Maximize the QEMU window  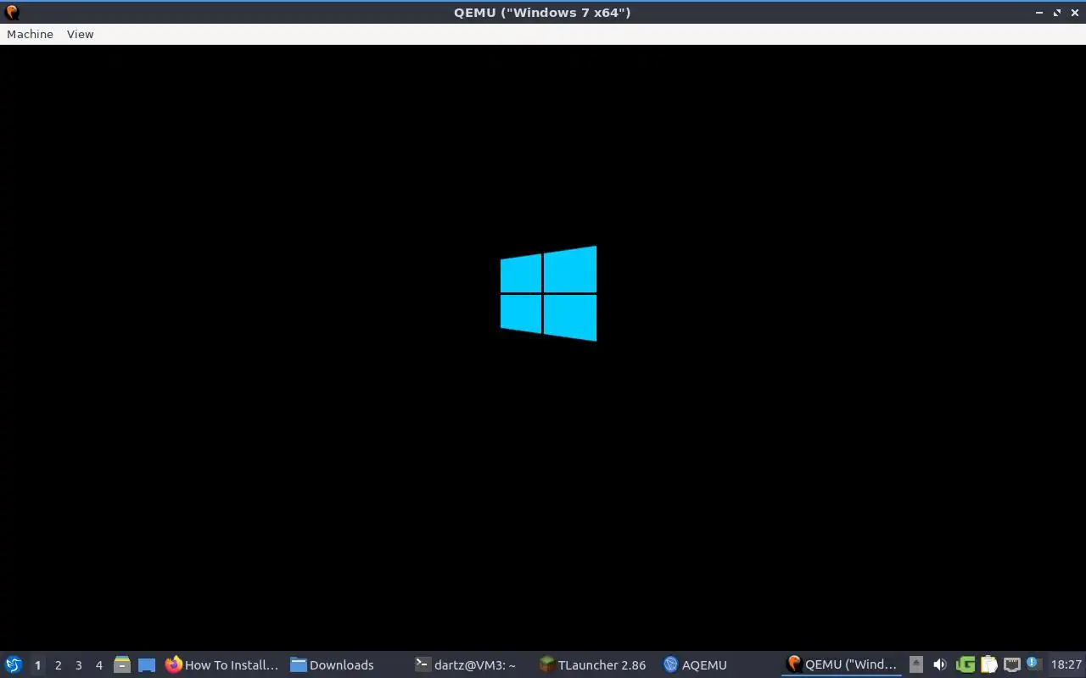[x=1057, y=13]
